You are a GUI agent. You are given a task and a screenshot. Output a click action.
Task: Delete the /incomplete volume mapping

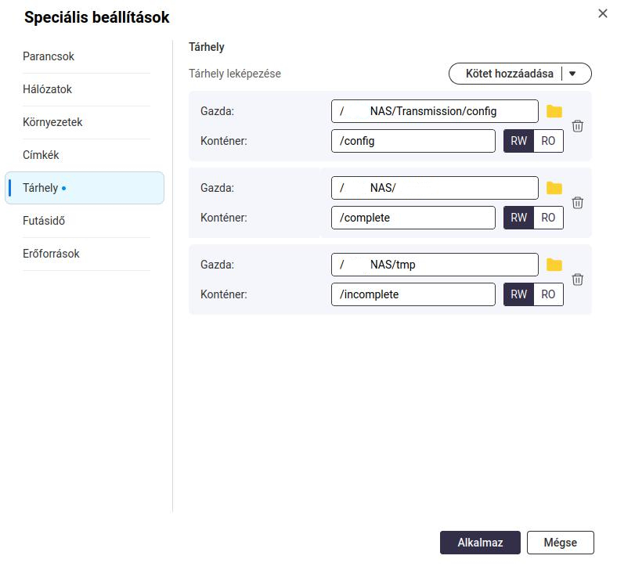point(577,280)
